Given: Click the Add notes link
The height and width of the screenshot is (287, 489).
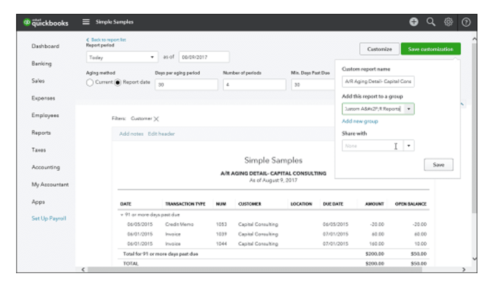Looking at the screenshot, I should [x=131, y=134].
